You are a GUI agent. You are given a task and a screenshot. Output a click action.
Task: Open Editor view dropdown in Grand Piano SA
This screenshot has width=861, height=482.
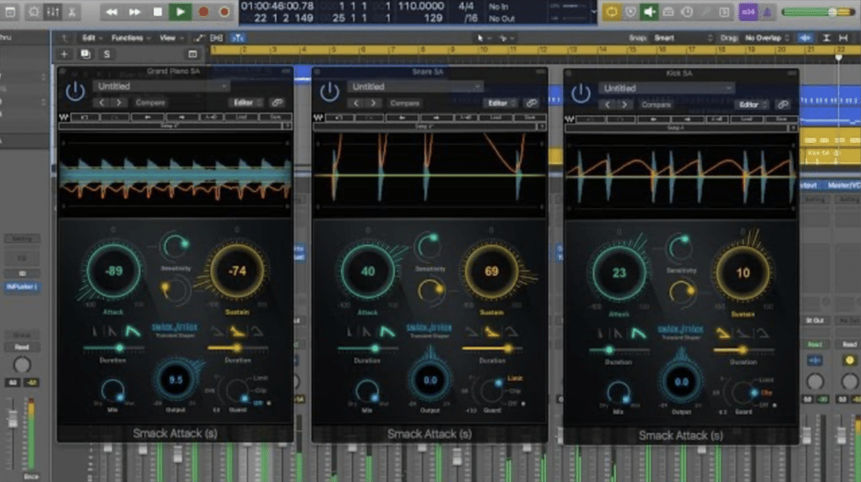coord(246,102)
